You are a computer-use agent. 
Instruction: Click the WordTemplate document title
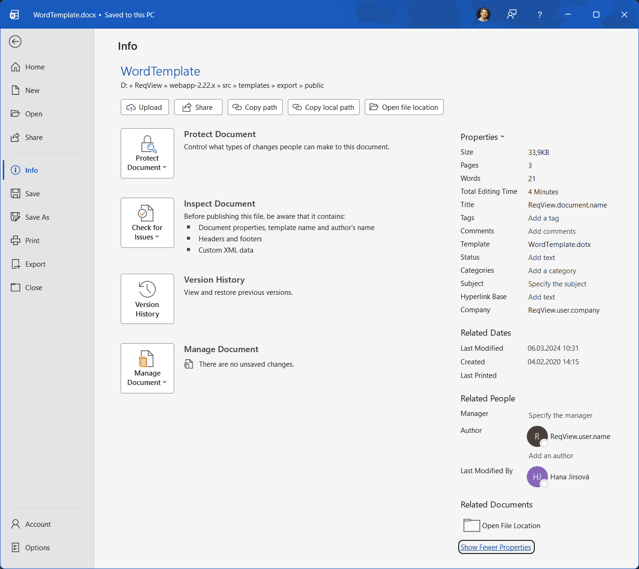161,71
